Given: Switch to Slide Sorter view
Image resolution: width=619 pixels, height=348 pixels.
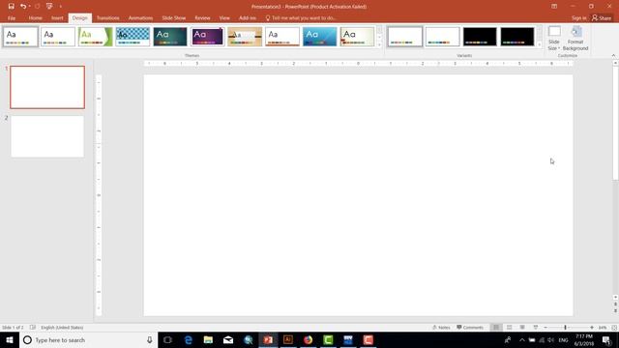Looking at the screenshot, I should pyautogui.click(x=510, y=328).
